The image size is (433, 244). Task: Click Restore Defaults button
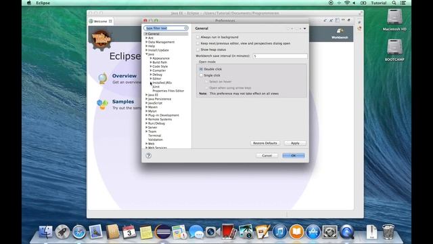(265, 143)
